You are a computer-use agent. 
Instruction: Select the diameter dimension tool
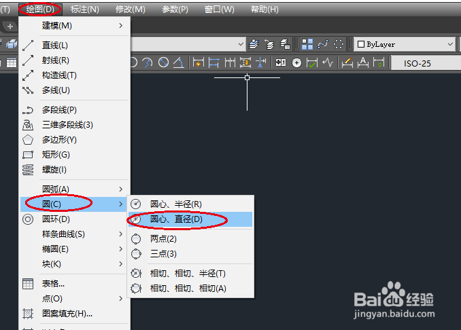coord(163,62)
